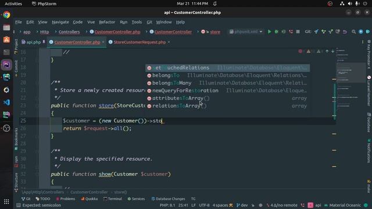Open the Tools menu
The width and height of the screenshot is (372, 209).
click(x=137, y=22)
